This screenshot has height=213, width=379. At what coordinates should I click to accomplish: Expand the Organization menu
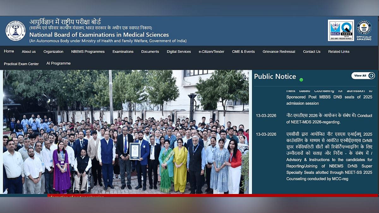pyautogui.click(x=53, y=51)
